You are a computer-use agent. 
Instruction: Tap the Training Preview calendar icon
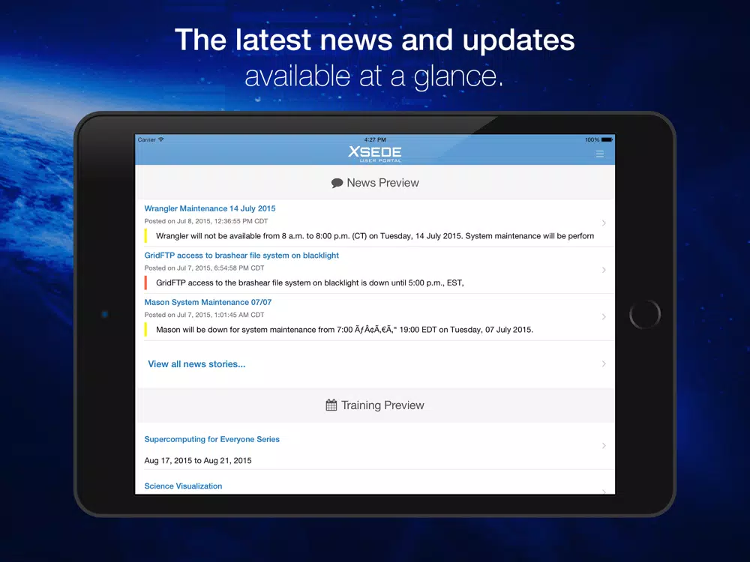[331, 405]
